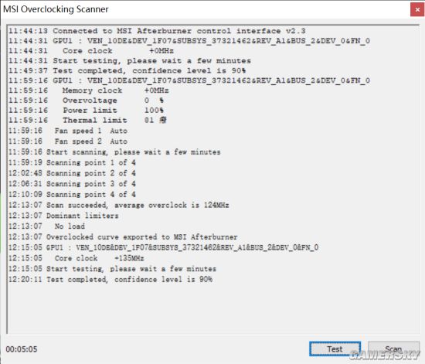Click the 12:15:05 GPU1 device ID line
425x364 pixels.
pos(164,247)
